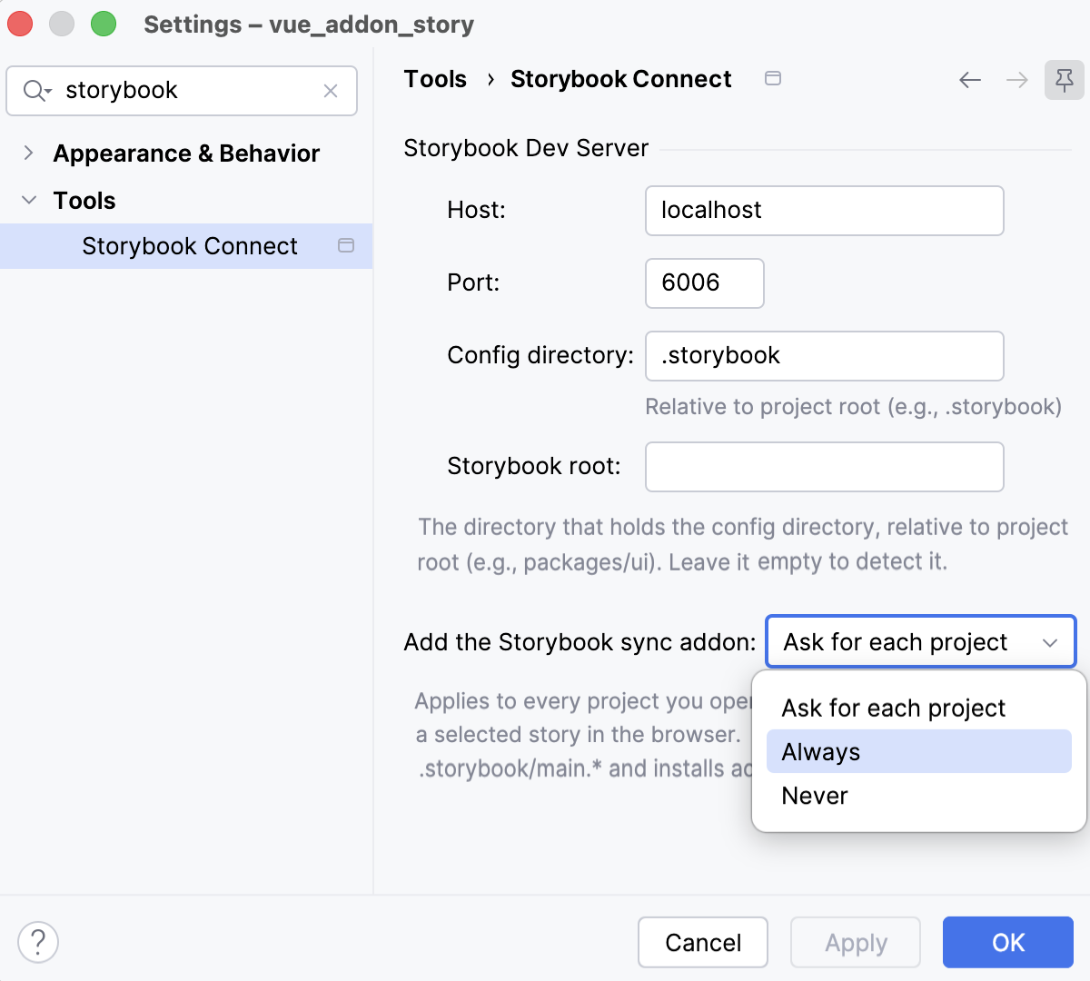Select Appearance & Behavior category
Screen dimensions: 1090x981
pos(186,154)
